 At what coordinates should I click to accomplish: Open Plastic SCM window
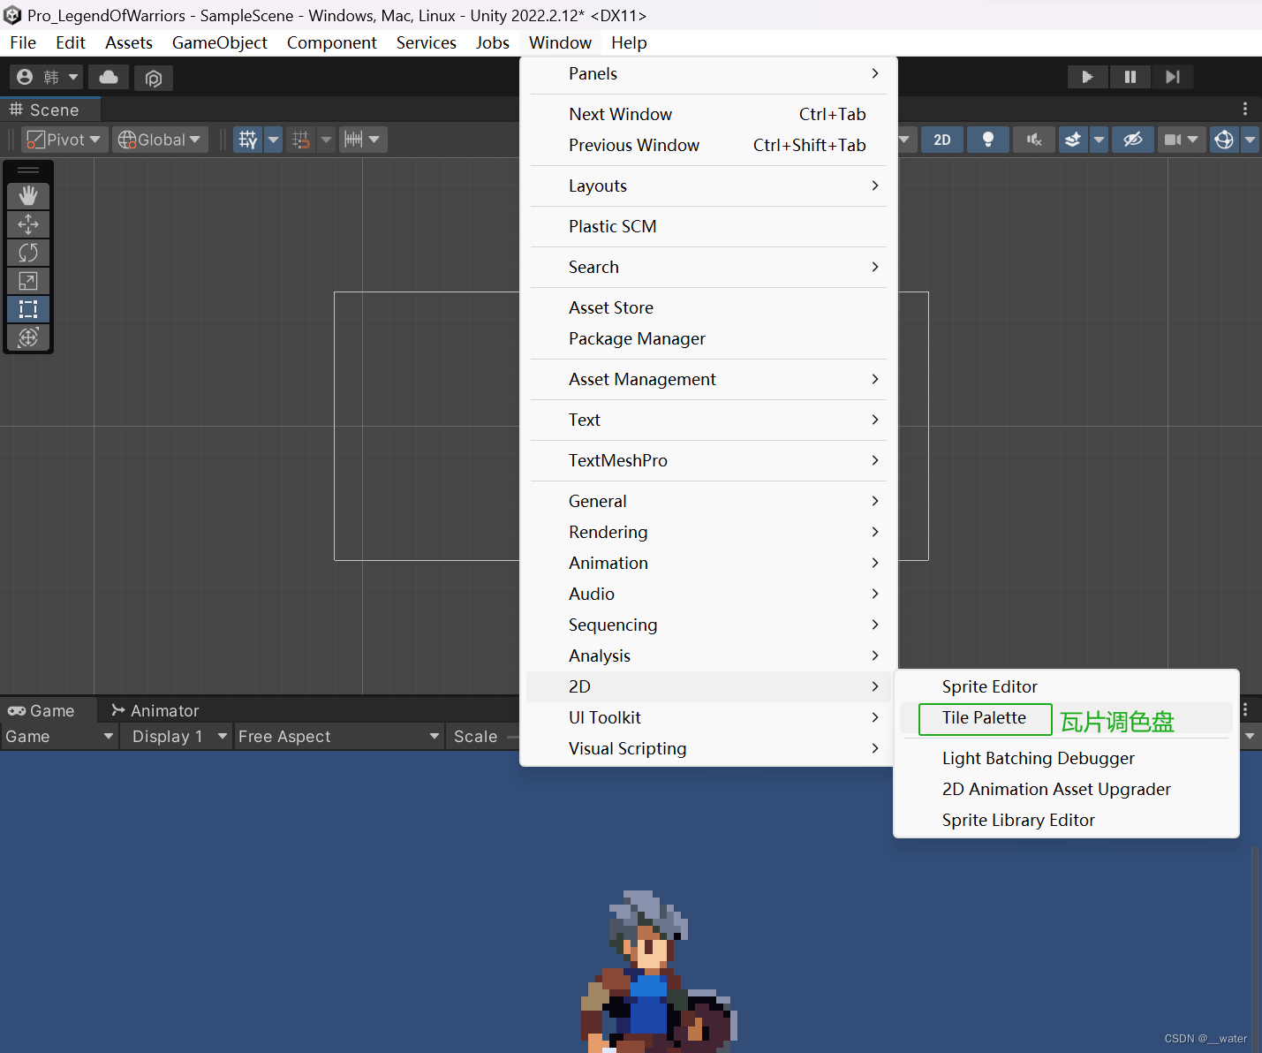tap(708, 226)
